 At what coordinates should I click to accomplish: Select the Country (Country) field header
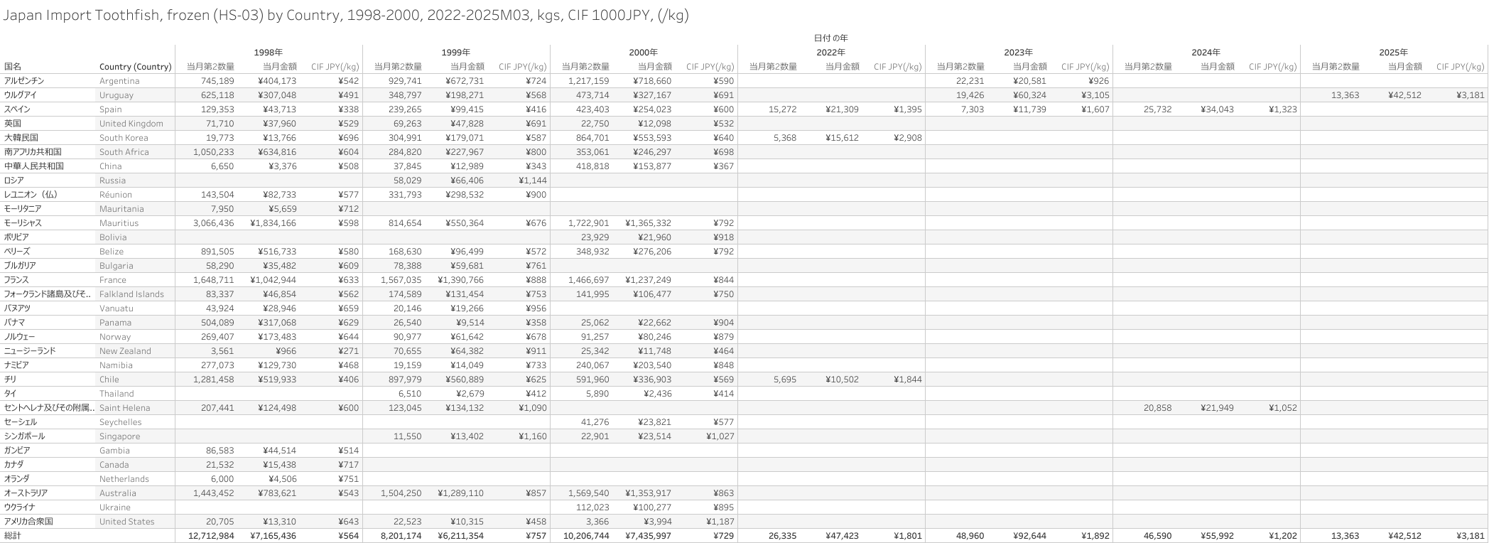click(135, 67)
